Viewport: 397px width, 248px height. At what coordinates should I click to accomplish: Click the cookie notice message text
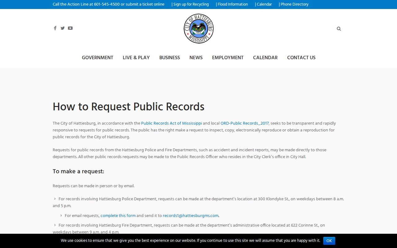[190, 241]
